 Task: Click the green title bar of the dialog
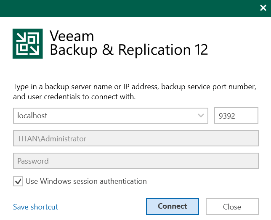click(x=130, y=8)
